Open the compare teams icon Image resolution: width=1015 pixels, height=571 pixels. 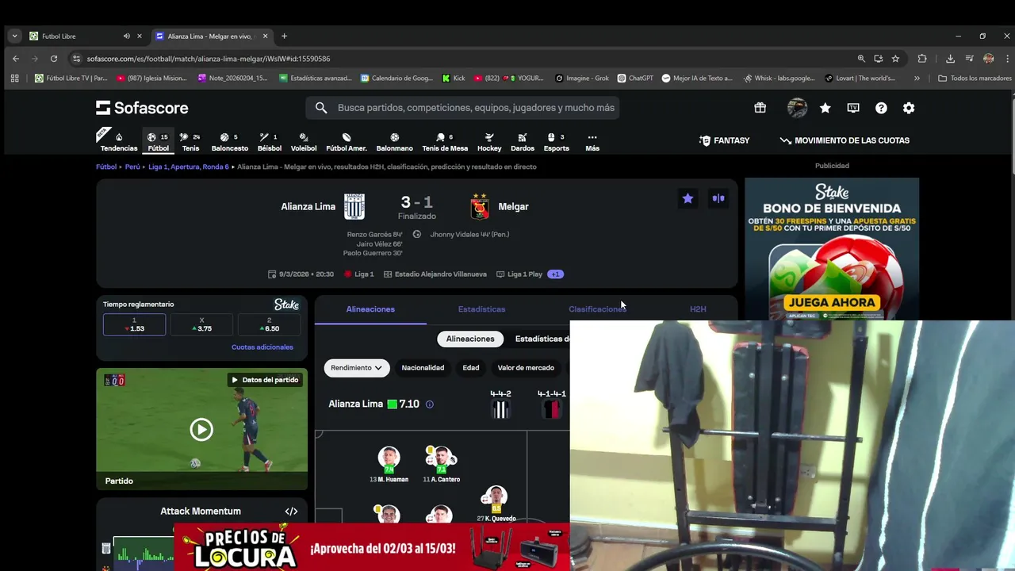718,198
